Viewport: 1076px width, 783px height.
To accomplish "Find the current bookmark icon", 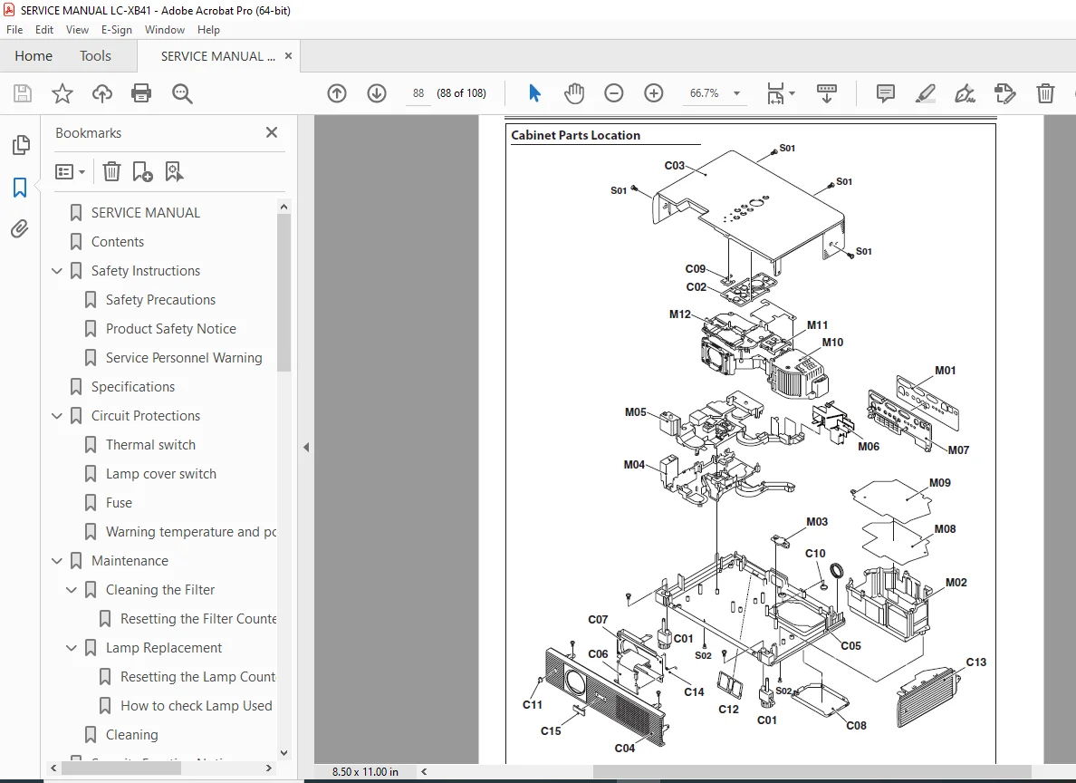I will click(174, 171).
